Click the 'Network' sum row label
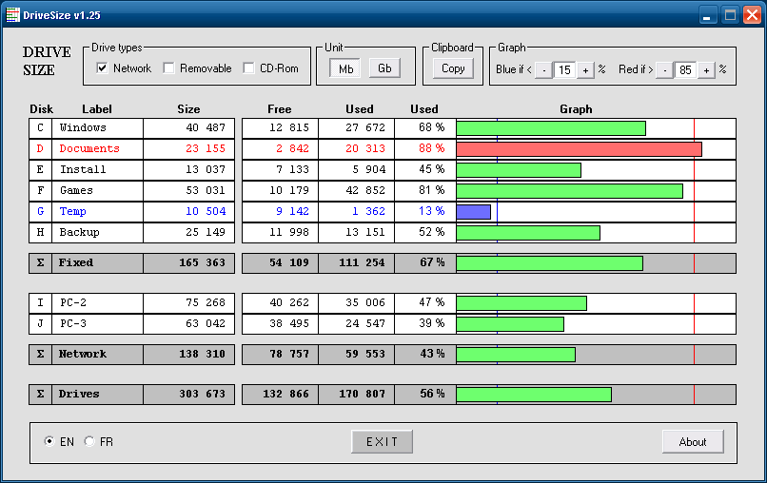The image size is (767, 483). pos(82,355)
